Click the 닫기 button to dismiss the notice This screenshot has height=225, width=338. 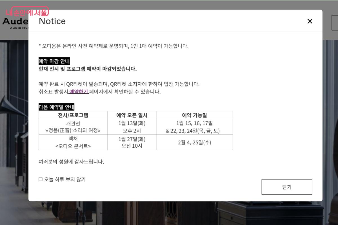(287, 187)
